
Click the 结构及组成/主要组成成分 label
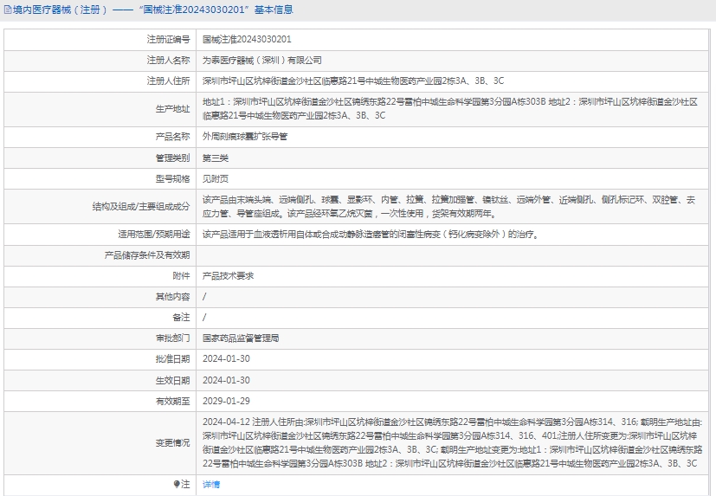coord(141,207)
